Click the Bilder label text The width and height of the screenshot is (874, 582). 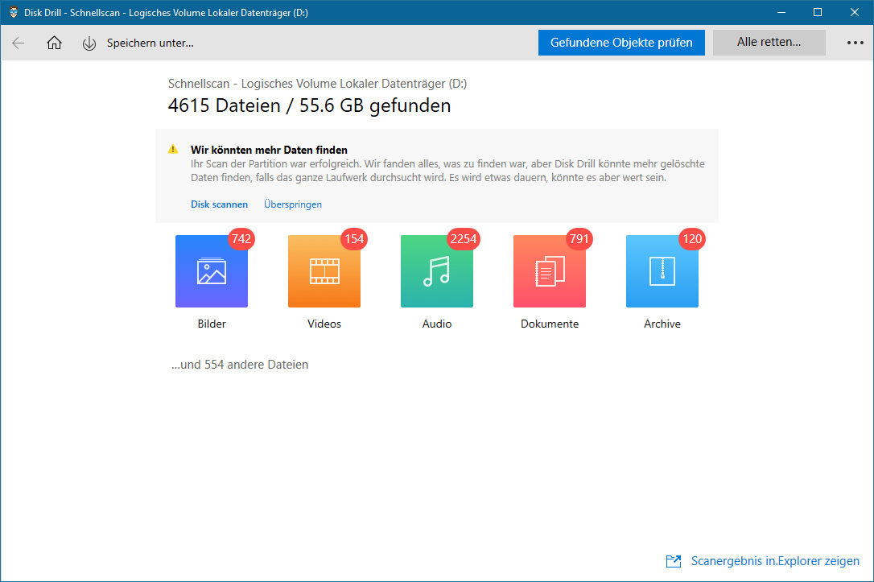coord(212,324)
